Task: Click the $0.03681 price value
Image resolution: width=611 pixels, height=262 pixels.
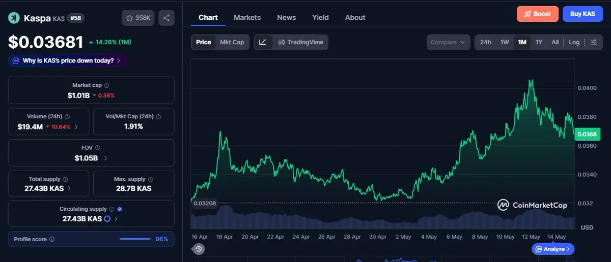Action: click(45, 42)
